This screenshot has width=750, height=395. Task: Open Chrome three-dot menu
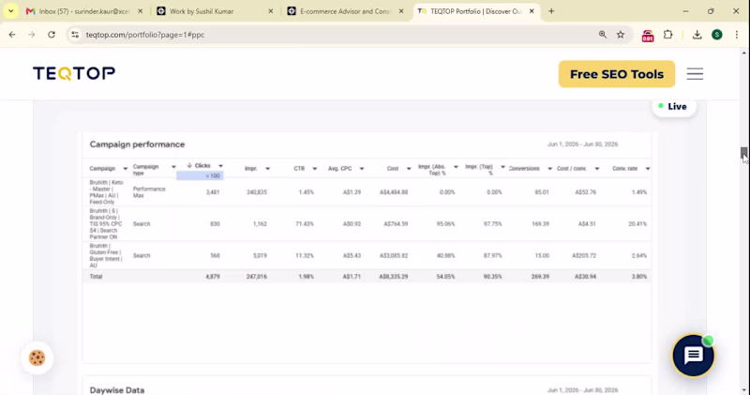point(737,35)
